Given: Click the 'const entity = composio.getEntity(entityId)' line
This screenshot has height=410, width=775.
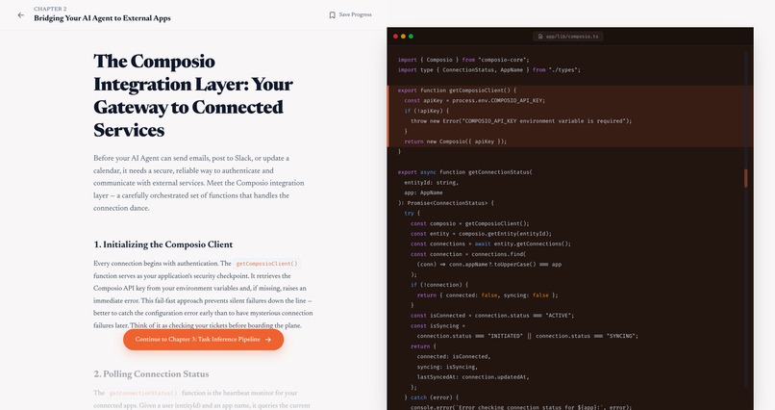Looking at the screenshot, I should coord(481,234).
